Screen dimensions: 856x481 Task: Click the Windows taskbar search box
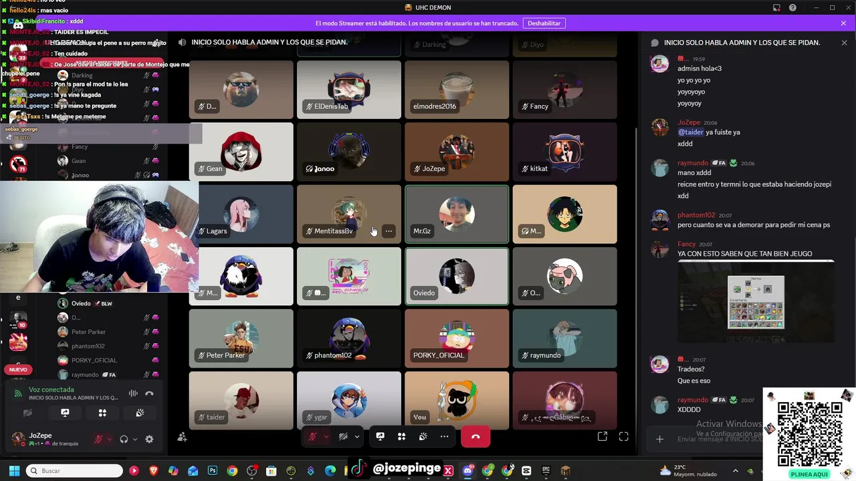pyautogui.click(x=74, y=471)
